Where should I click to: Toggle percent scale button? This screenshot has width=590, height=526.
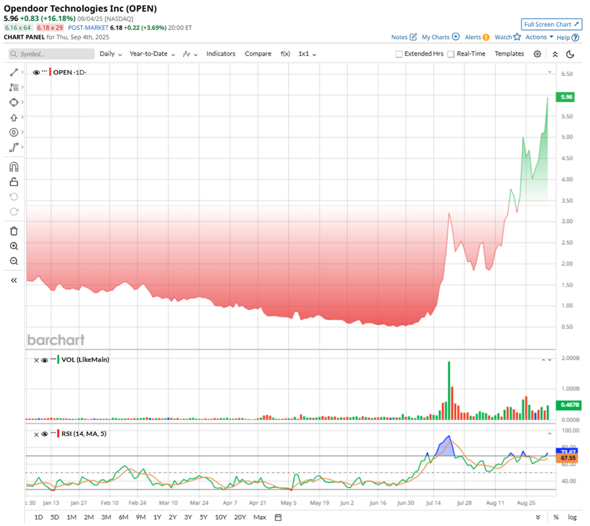tap(556, 517)
